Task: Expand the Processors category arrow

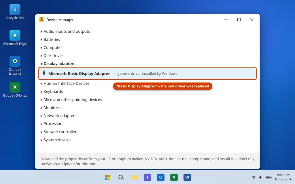Action: click(41, 124)
